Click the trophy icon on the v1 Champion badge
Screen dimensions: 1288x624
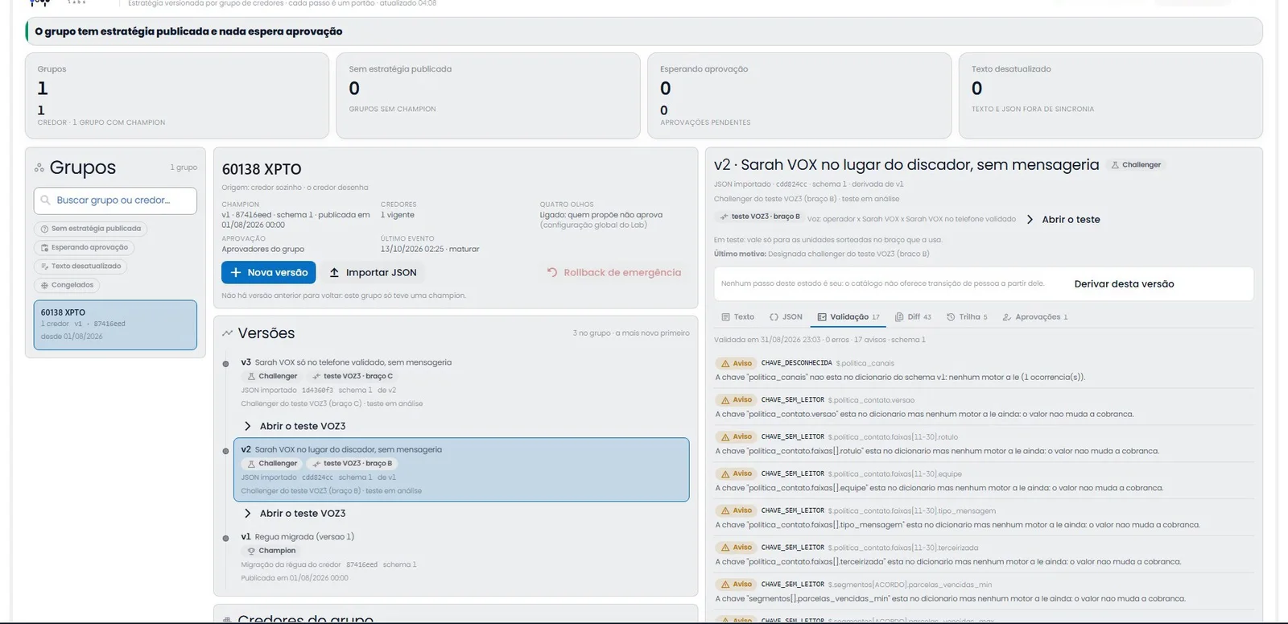pos(251,551)
